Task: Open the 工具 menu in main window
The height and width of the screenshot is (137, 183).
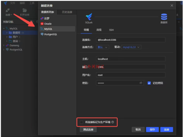Action: [32, 3]
